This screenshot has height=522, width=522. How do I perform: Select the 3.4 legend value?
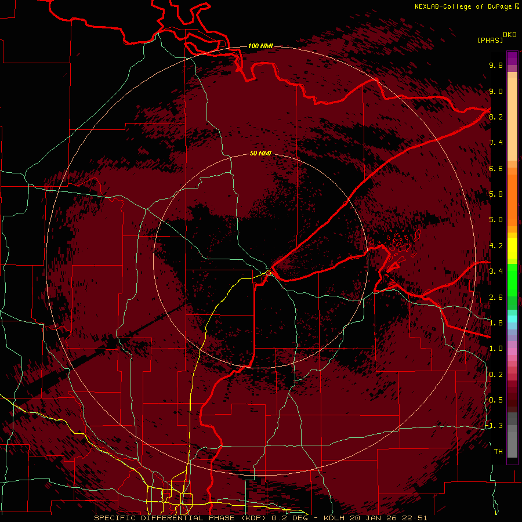pyautogui.click(x=496, y=271)
